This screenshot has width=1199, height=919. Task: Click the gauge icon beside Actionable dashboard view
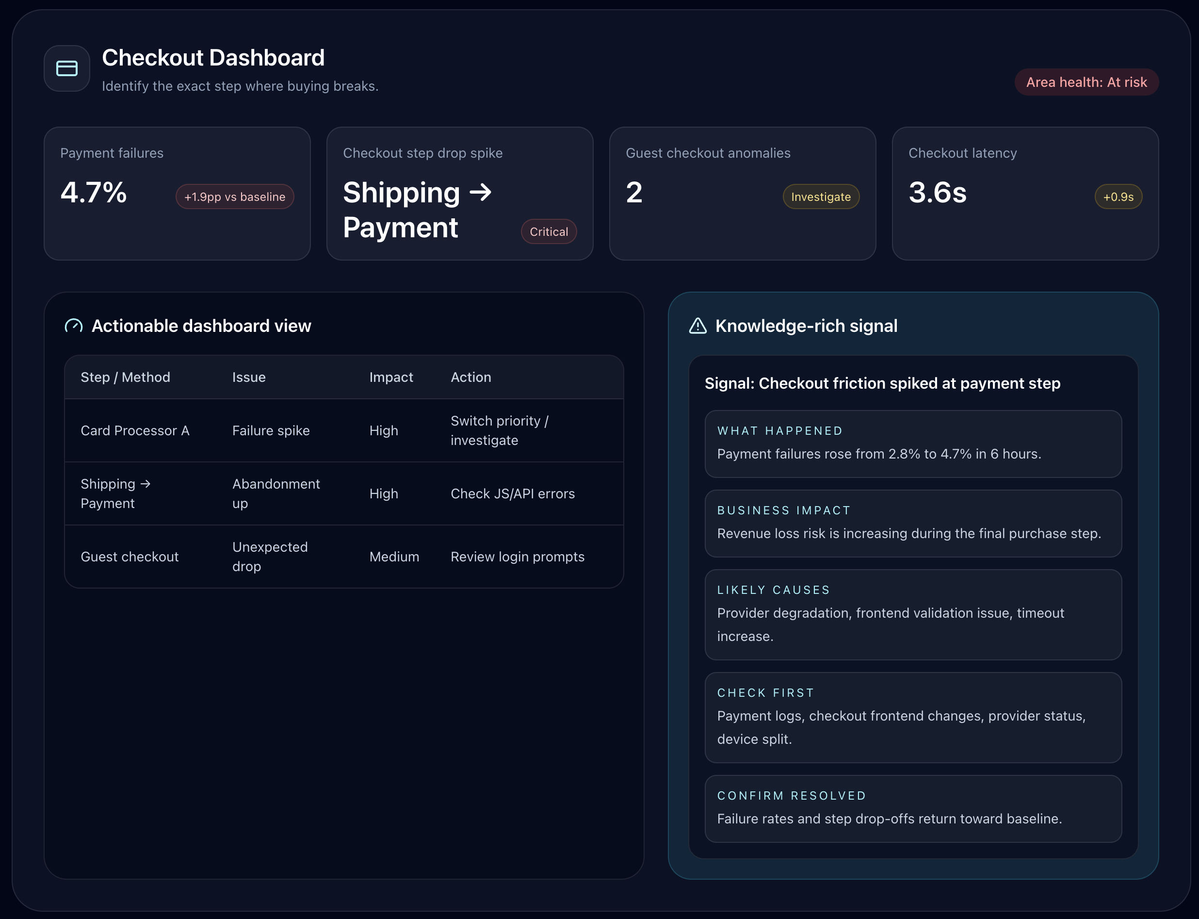click(x=74, y=326)
